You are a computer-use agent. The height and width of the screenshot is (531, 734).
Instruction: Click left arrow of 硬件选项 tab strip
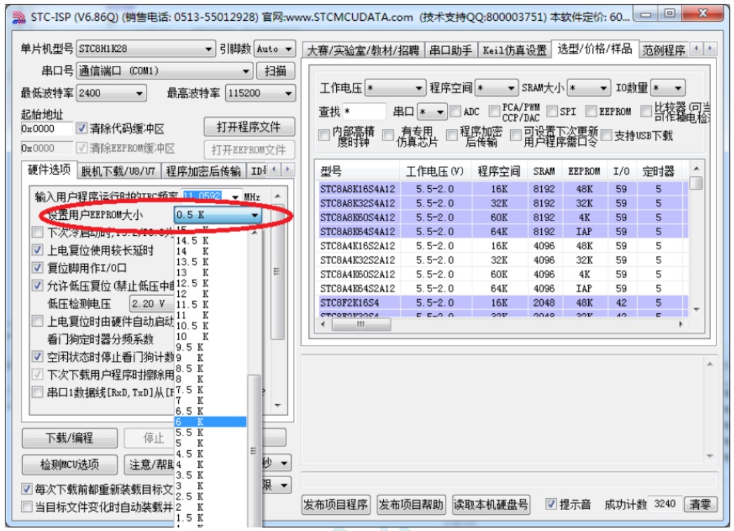[276, 169]
